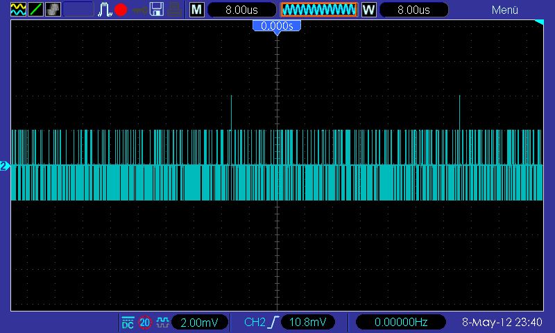The height and width of the screenshot is (333, 555).
Task: Click the waveform memory overview bar
Action: tap(319, 10)
